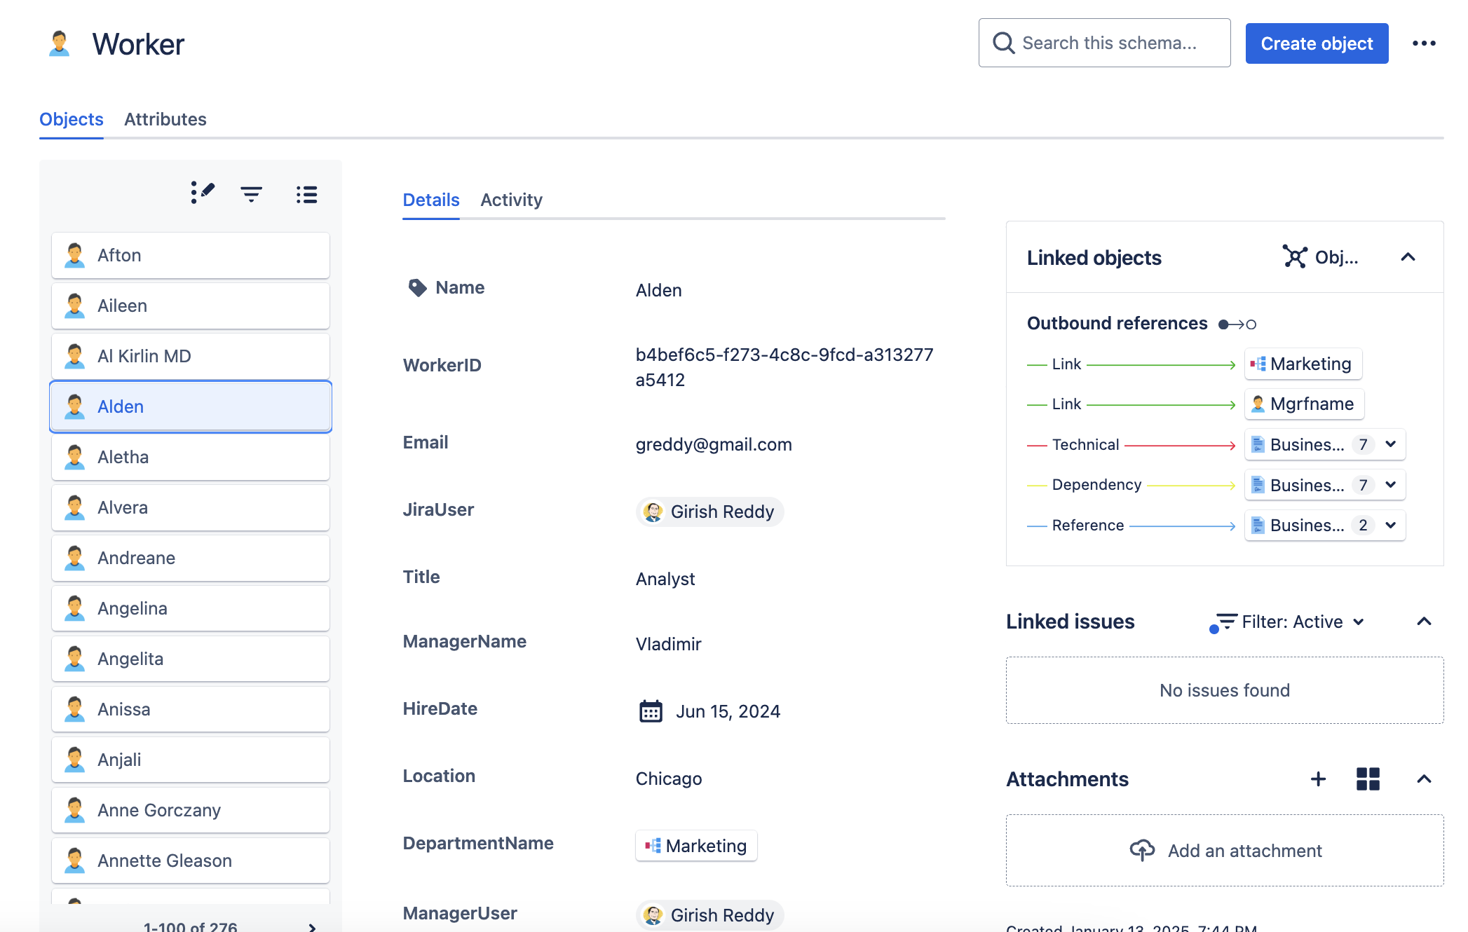The width and height of the screenshot is (1468, 932).
Task: Click the Marketing department link
Action: click(x=695, y=845)
